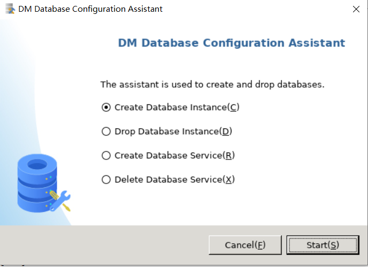The width and height of the screenshot is (368, 267).
Task: Click the description sentence about creating databases
Action: [x=212, y=85]
